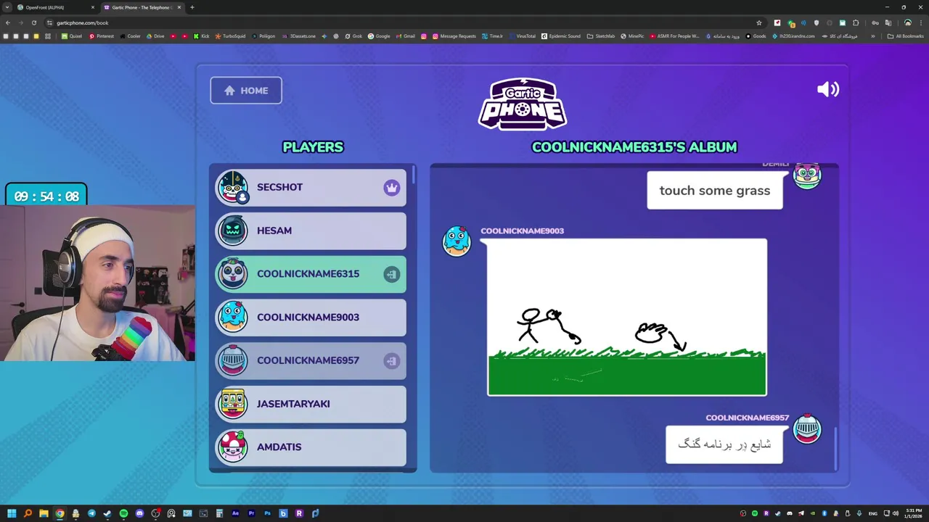Screen dimensions: 929x522
Task: Close the Gartic Phone tab
Action: point(179,7)
